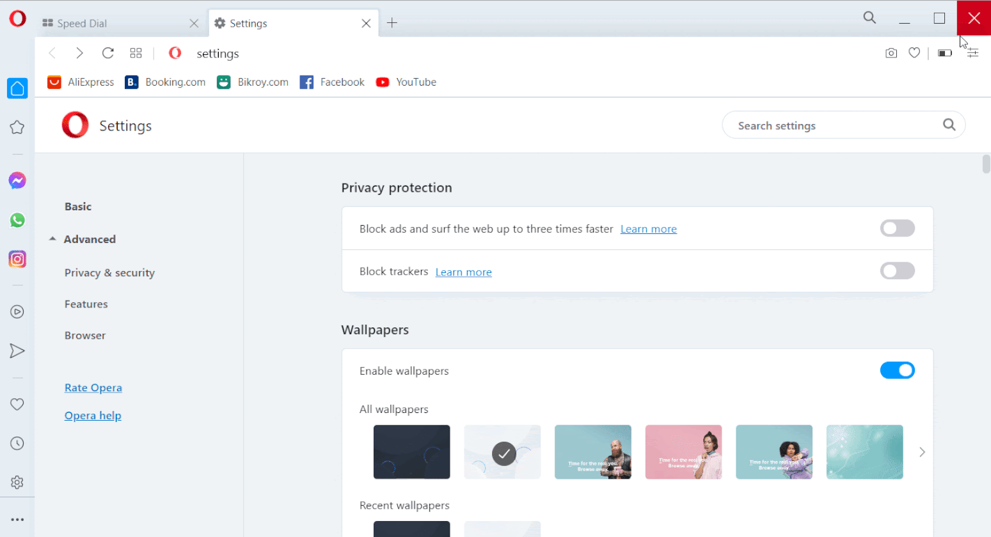991x537 pixels.
Task: Open WhatsApp from the sidebar
Action: (17, 221)
